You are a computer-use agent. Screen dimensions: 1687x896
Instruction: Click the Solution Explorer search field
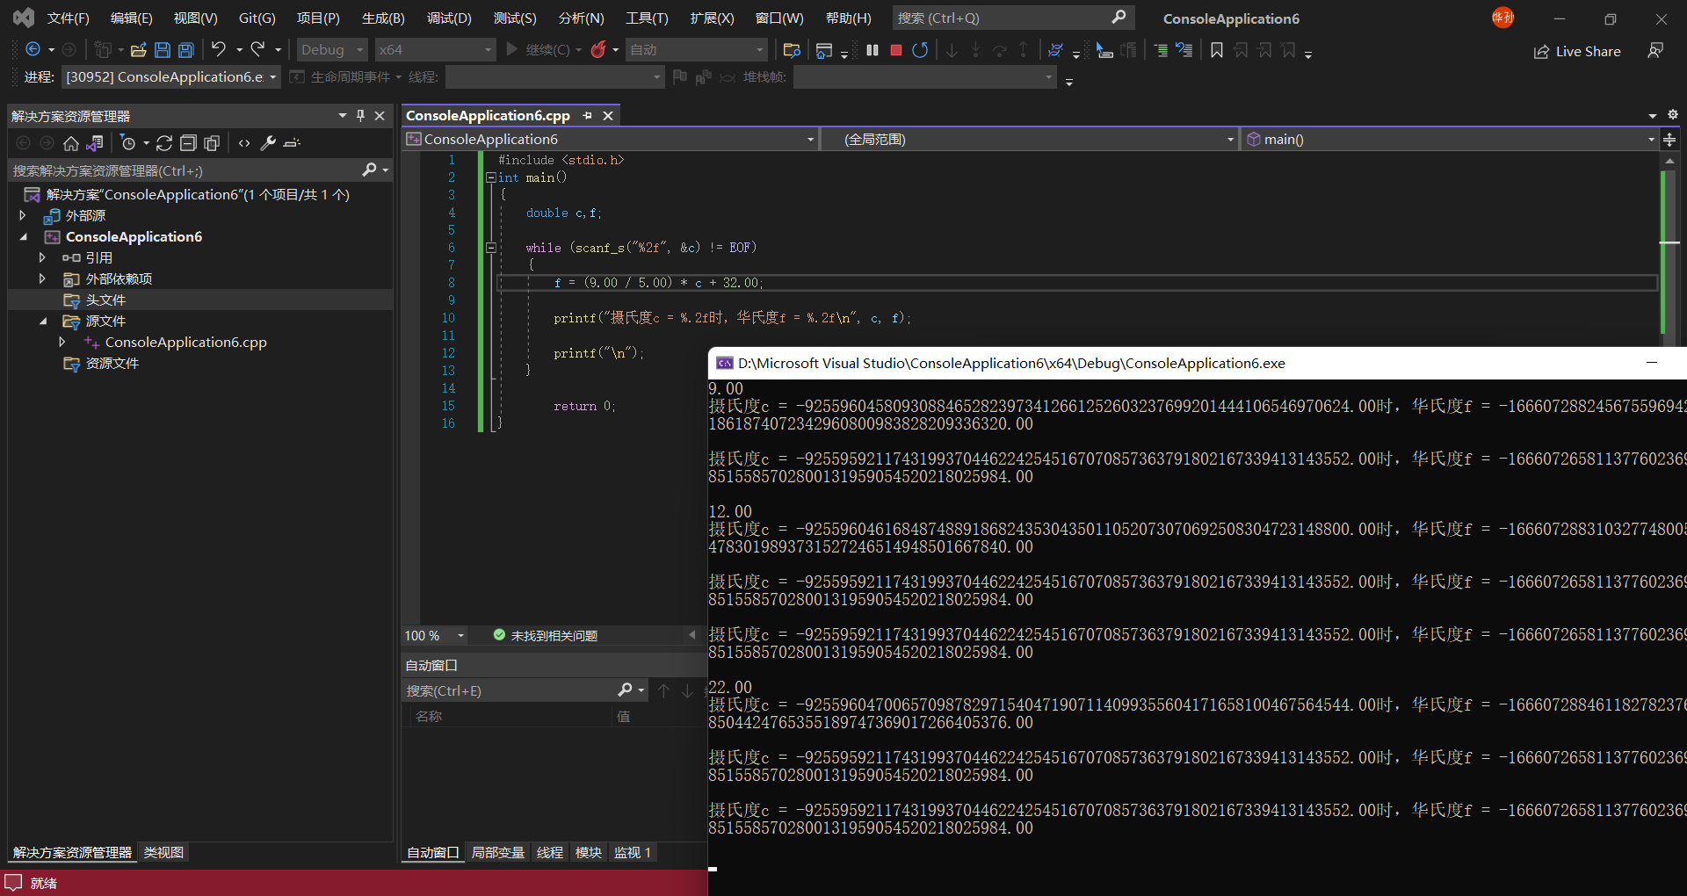pyautogui.click(x=185, y=170)
